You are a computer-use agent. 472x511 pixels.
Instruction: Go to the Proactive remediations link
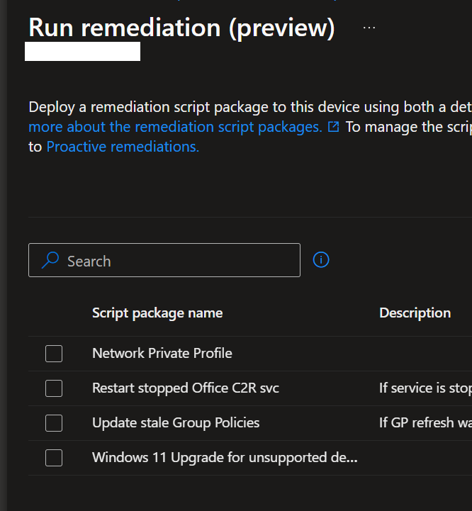[x=123, y=147]
